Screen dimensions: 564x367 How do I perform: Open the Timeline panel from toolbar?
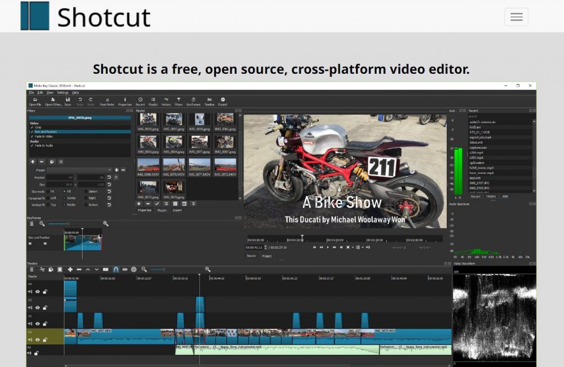click(209, 102)
